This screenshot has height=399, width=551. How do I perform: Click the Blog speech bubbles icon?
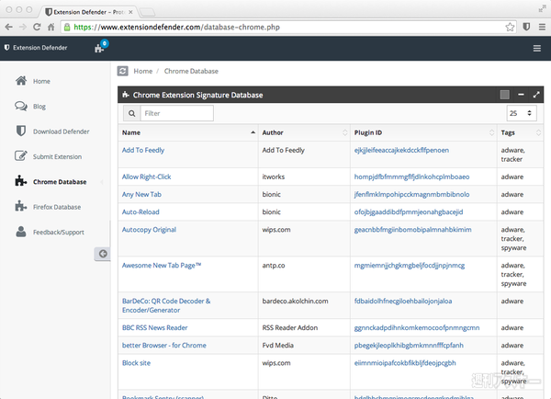pos(20,106)
